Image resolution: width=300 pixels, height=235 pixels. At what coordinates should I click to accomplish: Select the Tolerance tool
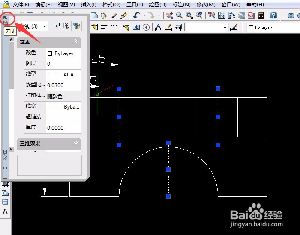[x=136, y=27]
